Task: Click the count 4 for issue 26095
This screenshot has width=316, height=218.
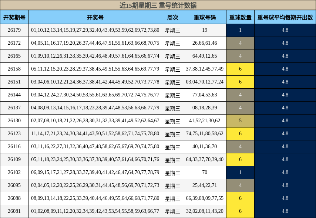Action: coord(240,185)
